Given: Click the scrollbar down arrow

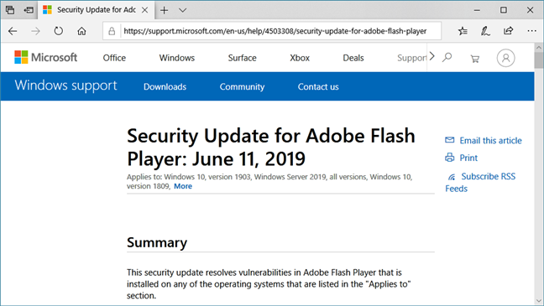Looking at the screenshot, I should click(x=539, y=301).
